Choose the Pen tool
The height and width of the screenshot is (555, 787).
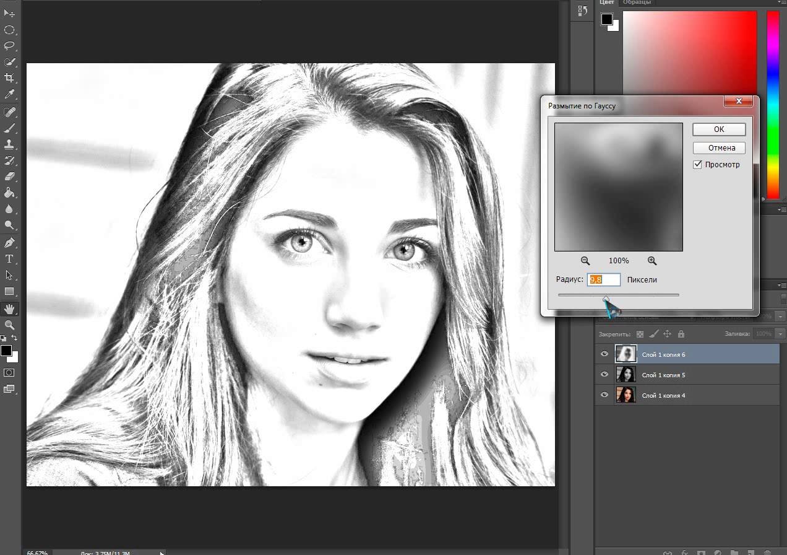[x=9, y=242]
